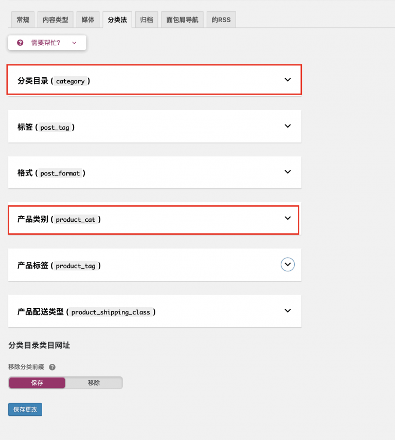This screenshot has width=395, height=440.
Task: Open the 内容类型 tab
Action: (55, 20)
